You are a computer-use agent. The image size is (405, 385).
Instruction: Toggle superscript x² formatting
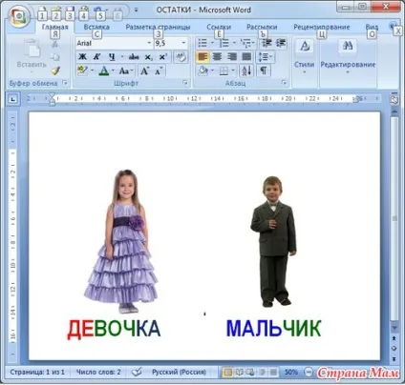coord(162,57)
